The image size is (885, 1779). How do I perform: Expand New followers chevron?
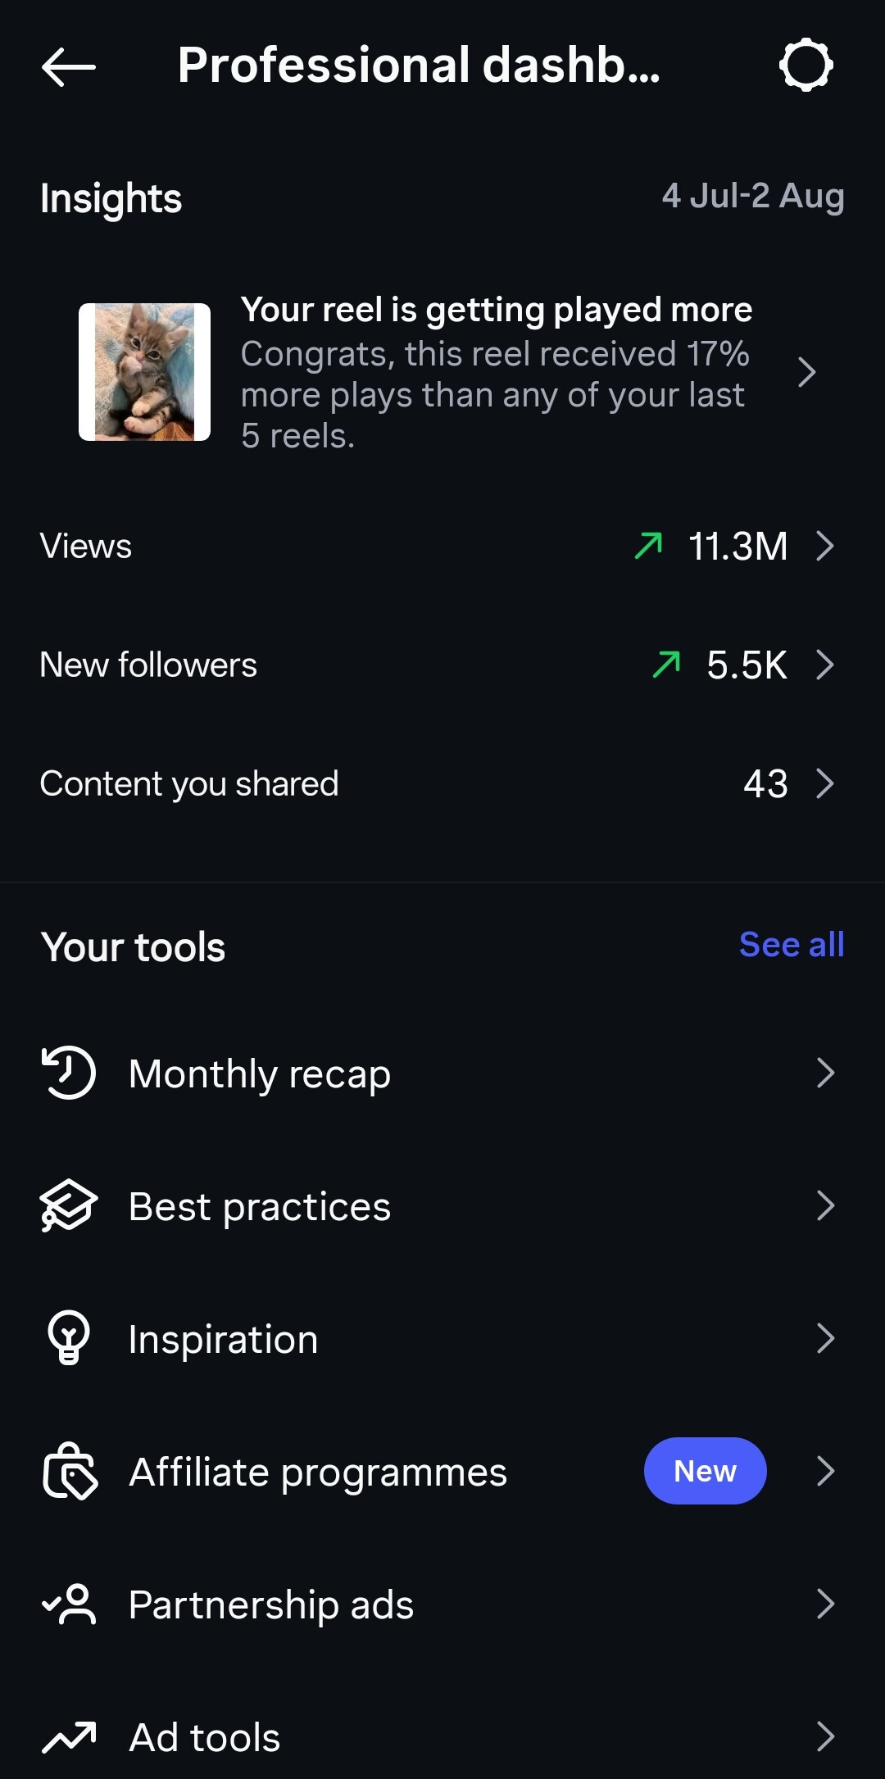click(x=825, y=665)
